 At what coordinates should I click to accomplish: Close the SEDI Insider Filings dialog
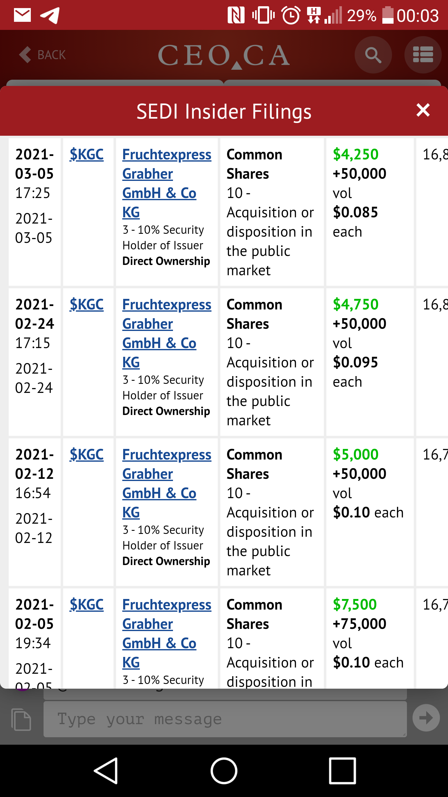(x=423, y=111)
